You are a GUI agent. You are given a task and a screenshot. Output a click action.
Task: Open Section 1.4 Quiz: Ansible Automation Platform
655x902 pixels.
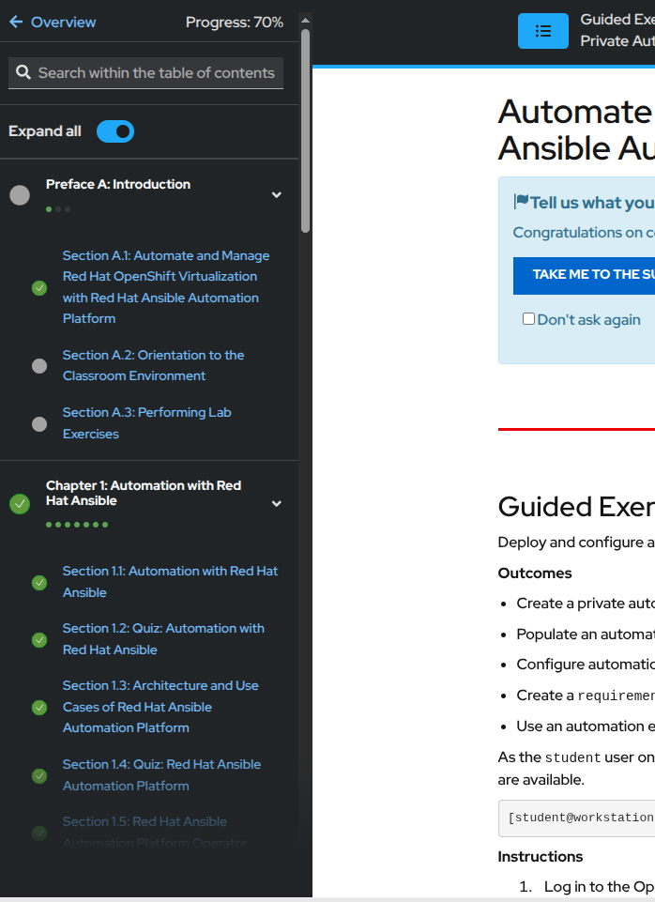click(161, 774)
